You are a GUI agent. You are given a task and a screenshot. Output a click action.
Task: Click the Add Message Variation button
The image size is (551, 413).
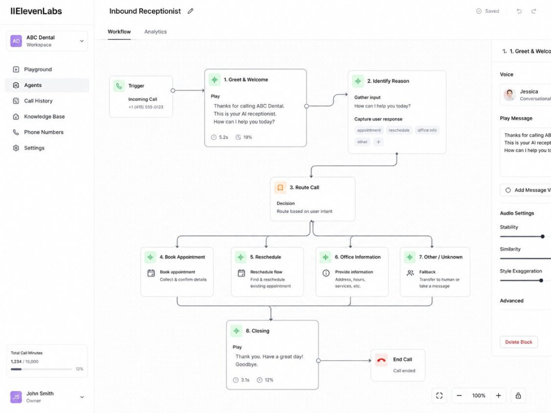pyautogui.click(x=526, y=190)
